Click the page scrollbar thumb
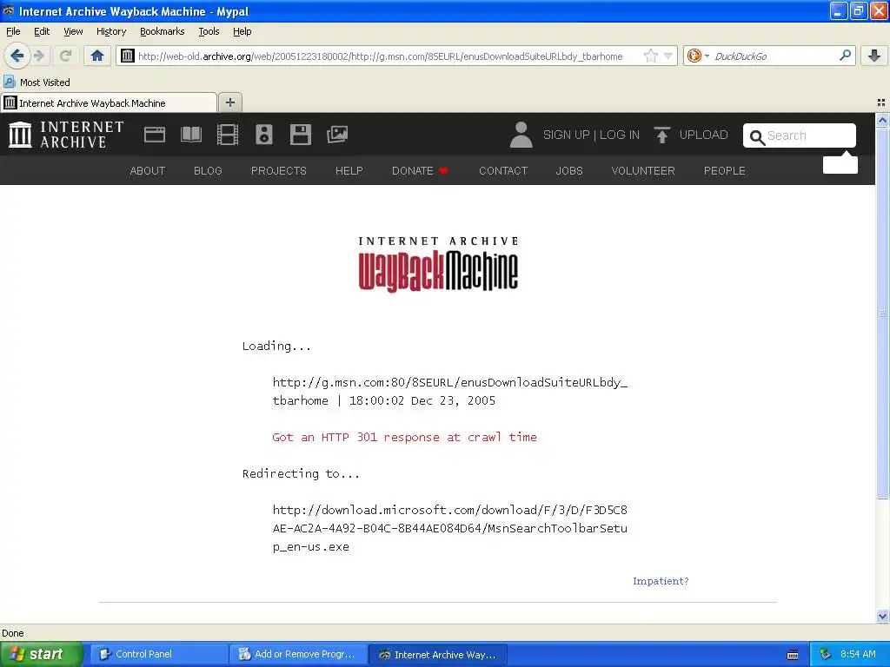The image size is (890, 667). point(882,313)
